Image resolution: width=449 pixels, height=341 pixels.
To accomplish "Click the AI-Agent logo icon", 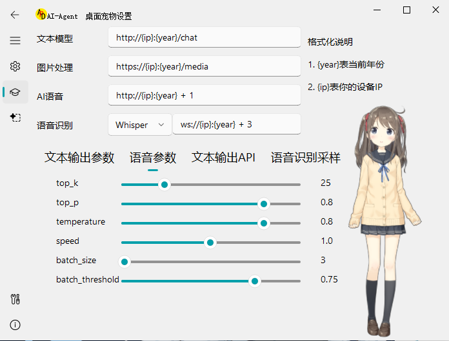I will (x=41, y=14).
